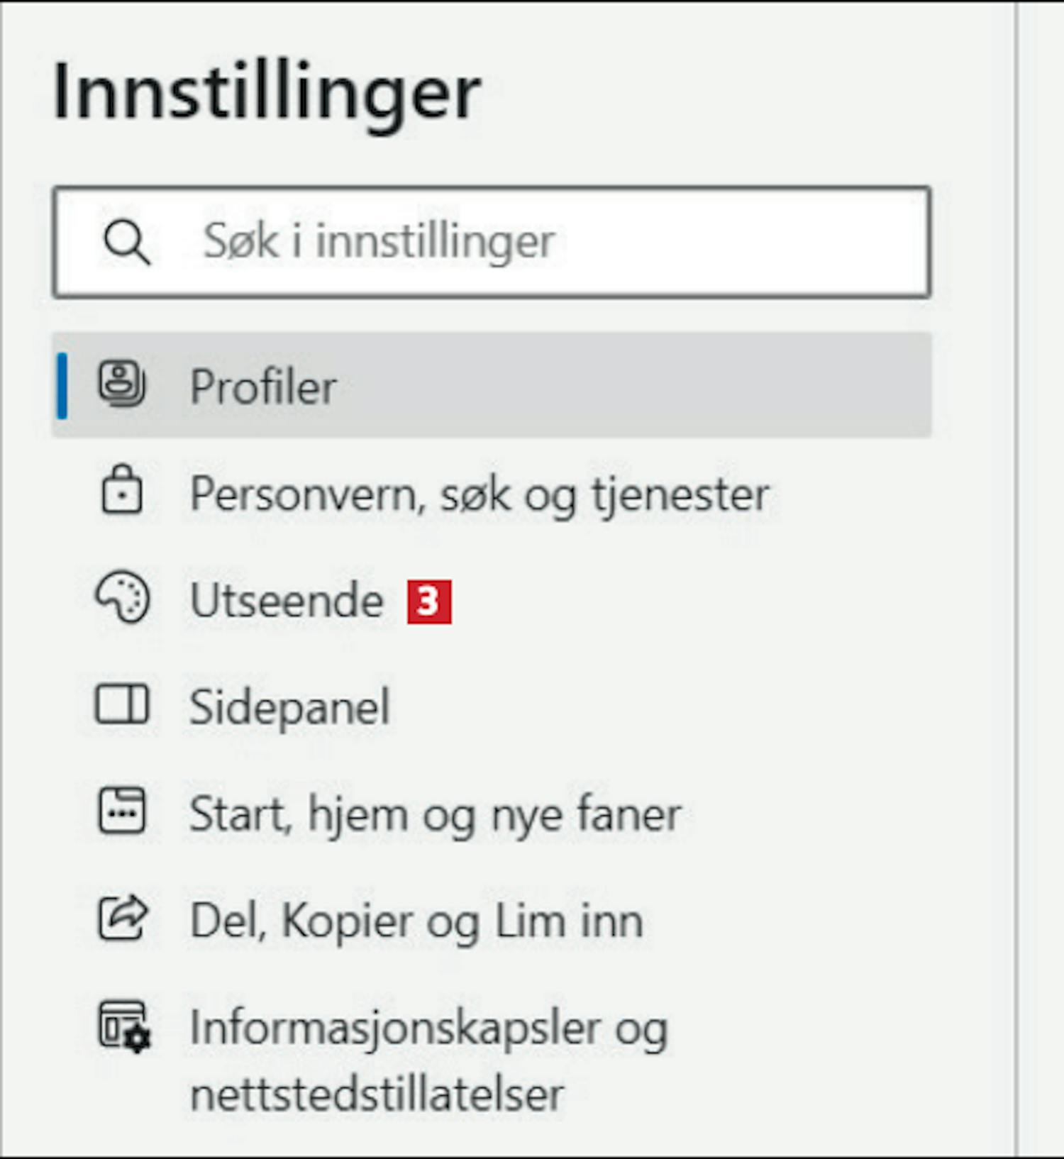Click the share arrow icon for Del
The width and height of the screenshot is (1064, 1159).
pyautogui.click(x=123, y=917)
